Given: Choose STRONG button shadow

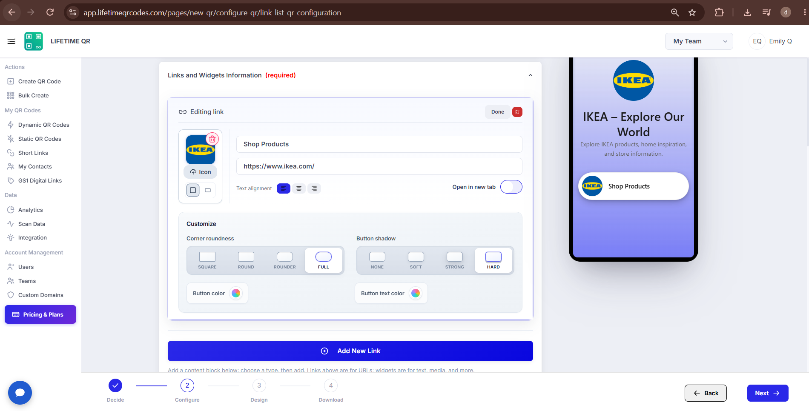Looking at the screenshot, I should (455, 260).
